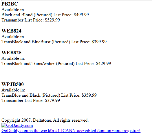Click the PB2BC model heading
This screenshot has height=135, width=152.
point(10,4)
